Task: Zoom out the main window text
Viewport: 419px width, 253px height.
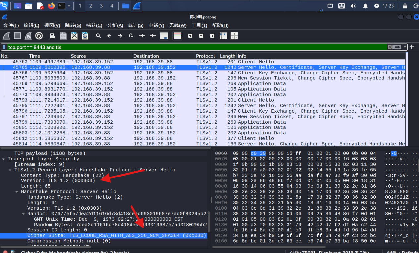Action: [201, 36]
